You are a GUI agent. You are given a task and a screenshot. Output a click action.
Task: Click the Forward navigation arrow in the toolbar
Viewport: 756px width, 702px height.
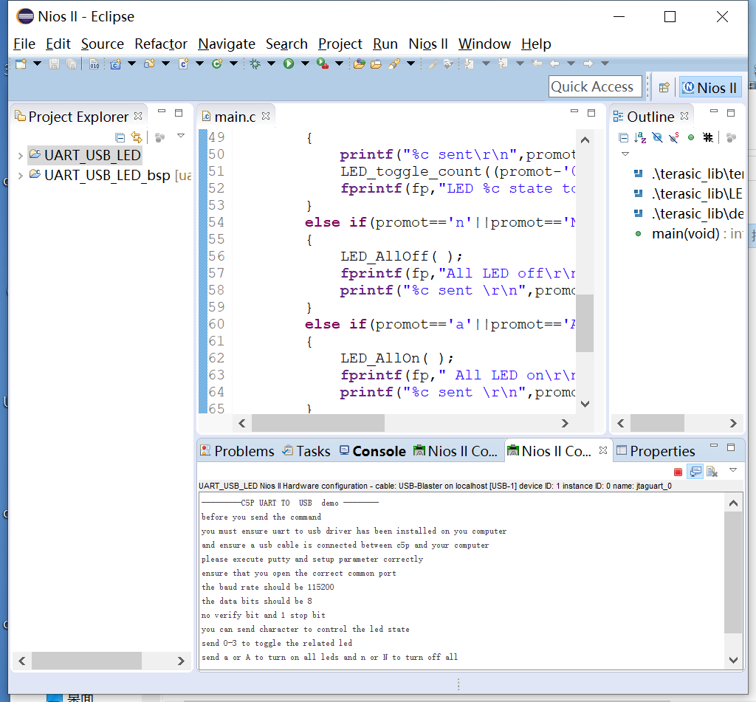click(588, 63)
